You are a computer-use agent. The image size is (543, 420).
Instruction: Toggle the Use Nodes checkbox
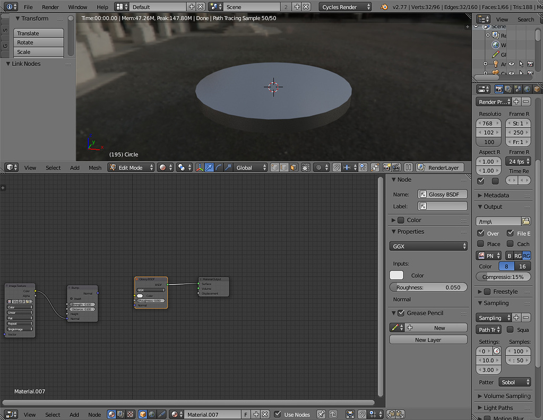pos(278,414)
